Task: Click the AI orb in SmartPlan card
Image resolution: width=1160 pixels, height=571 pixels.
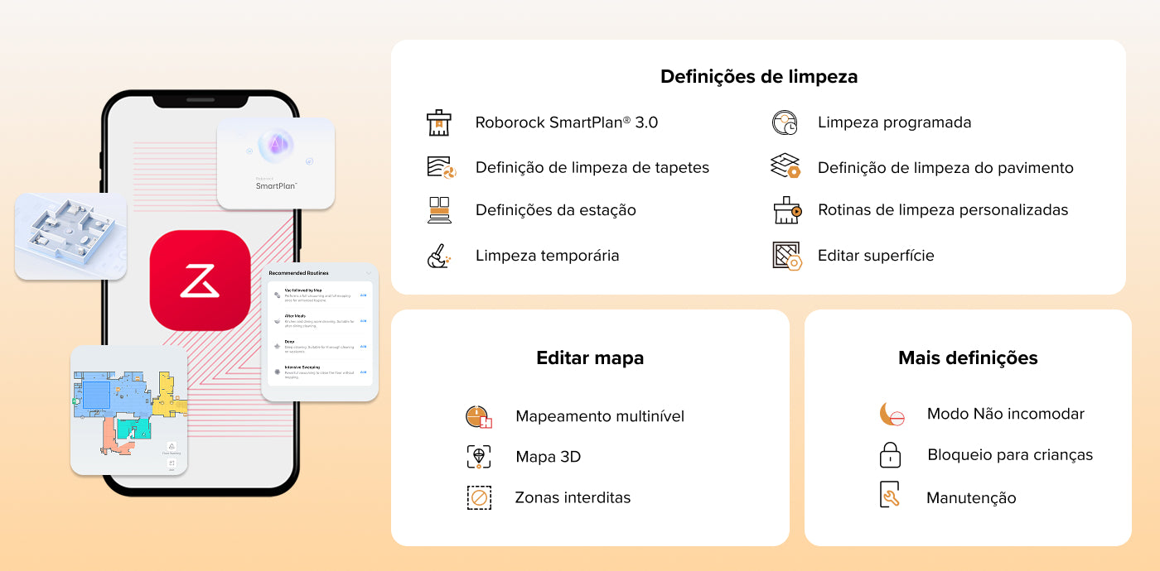Action: pos(276,146)
